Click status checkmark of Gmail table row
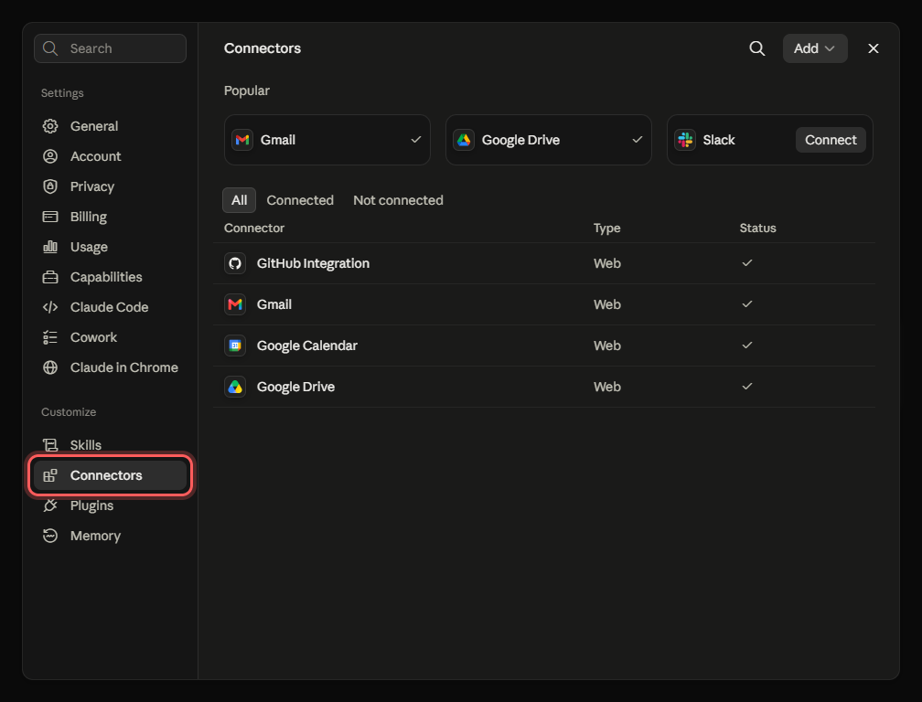 point(747,304)
